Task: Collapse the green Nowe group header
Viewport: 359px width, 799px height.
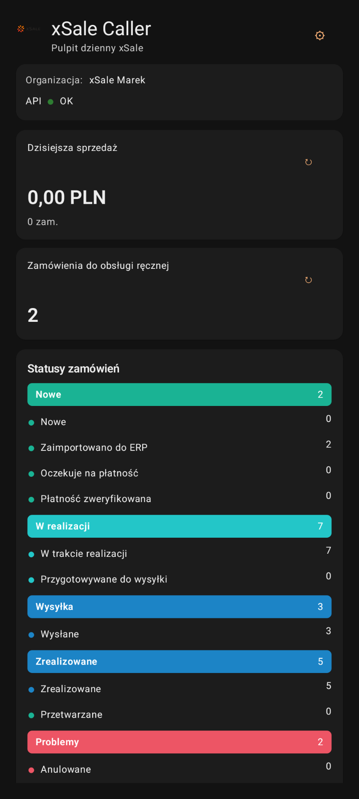Action: tap(179, 394)
